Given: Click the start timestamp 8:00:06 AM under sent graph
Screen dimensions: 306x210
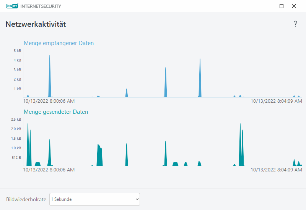Looking at the screenshot, I should coord(49,170).
